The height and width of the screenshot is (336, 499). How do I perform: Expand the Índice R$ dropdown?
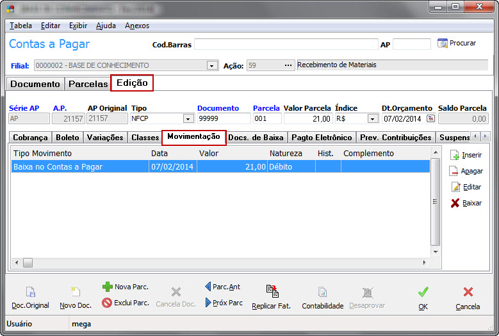(372, 118)
